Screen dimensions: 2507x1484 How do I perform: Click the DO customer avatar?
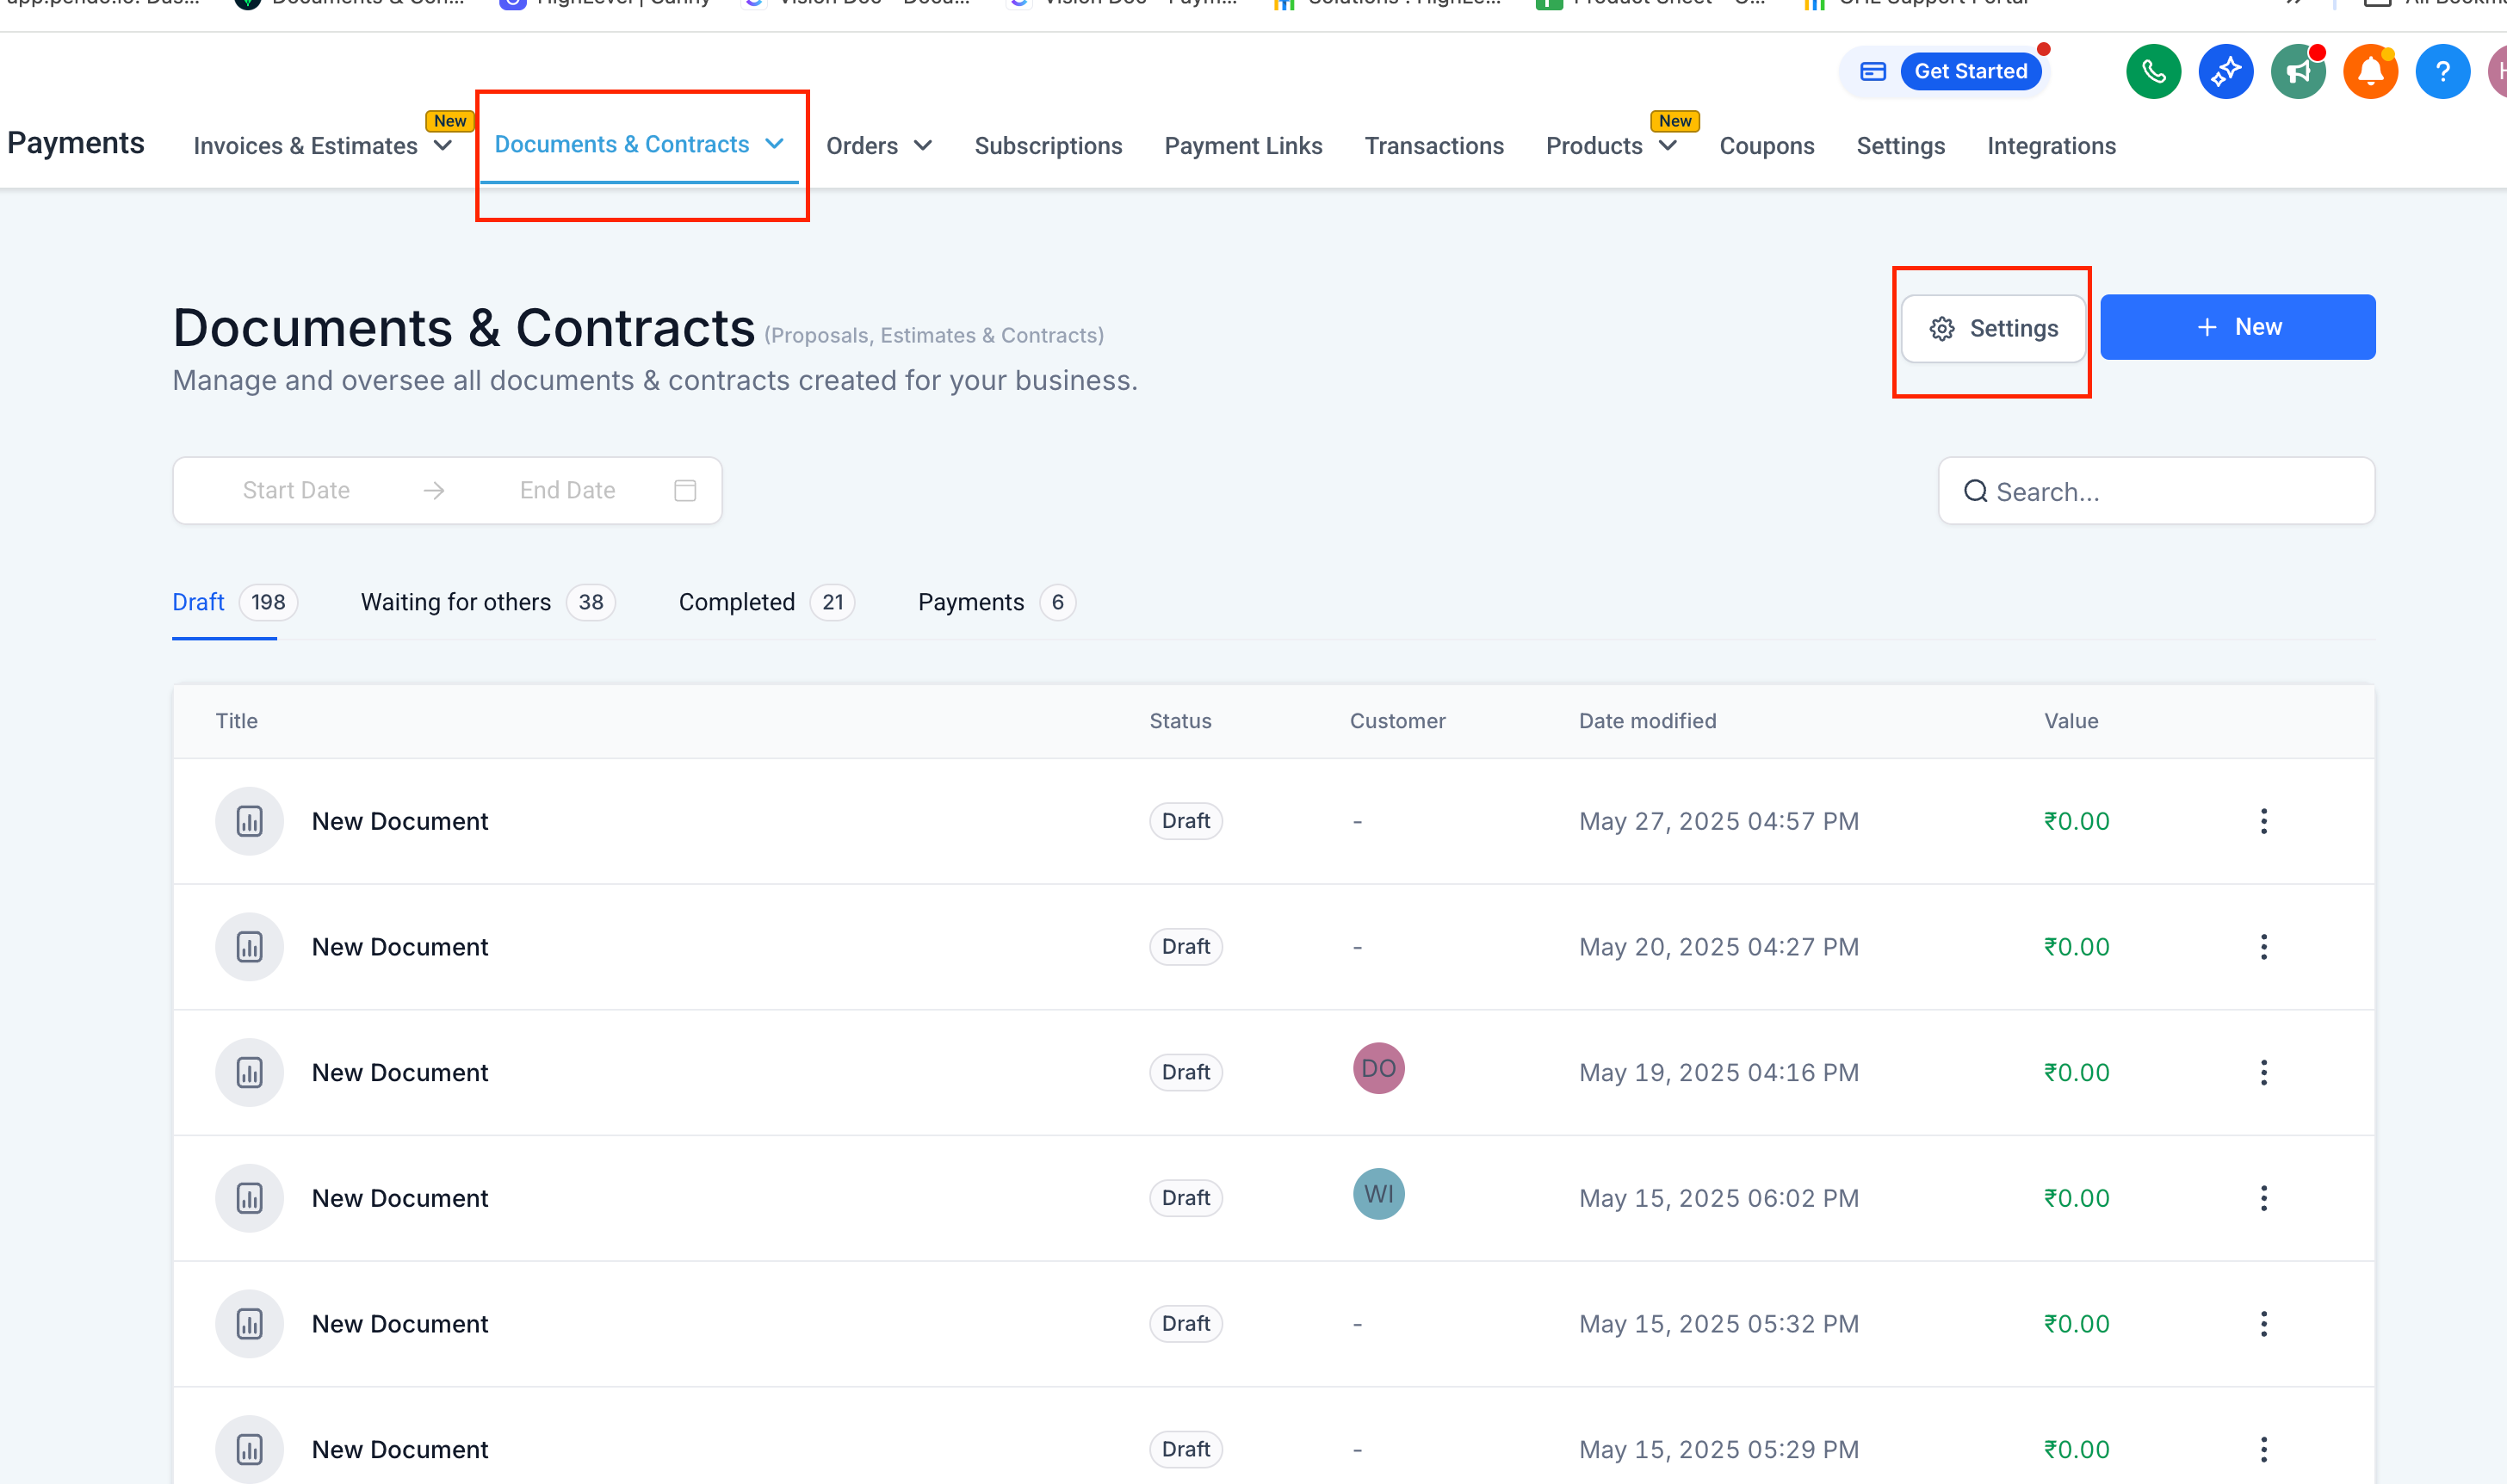tap(1378, 1068)
